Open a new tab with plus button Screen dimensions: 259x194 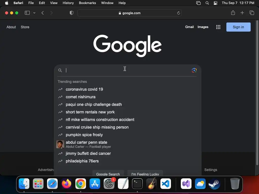242,13
